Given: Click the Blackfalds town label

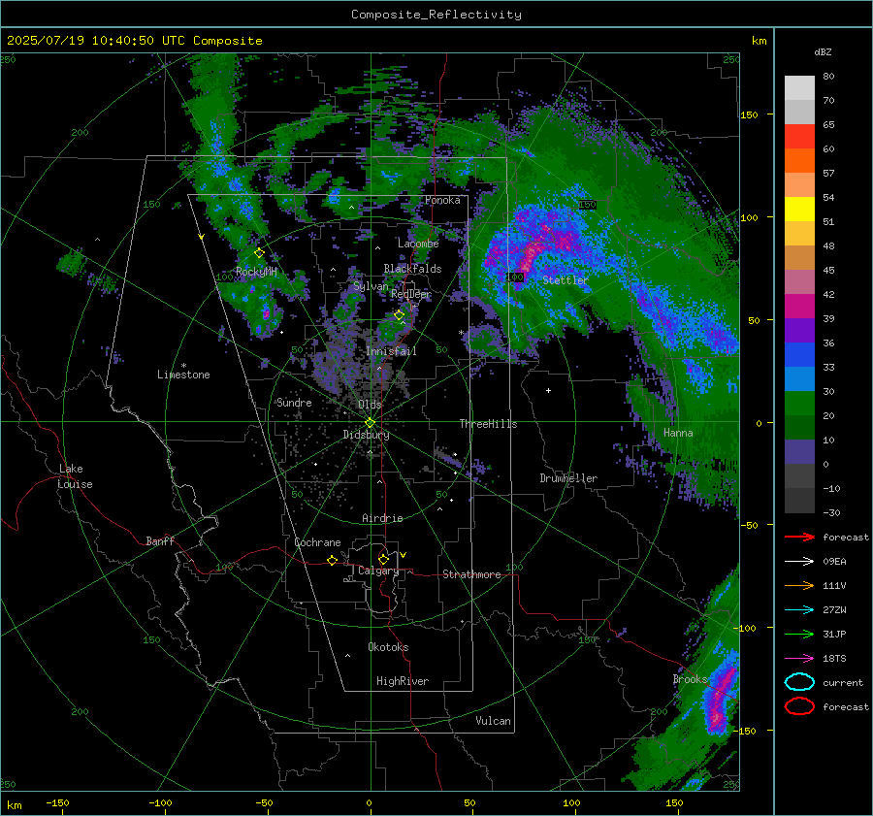Looking at the screenshot, I should coord(412,269).
